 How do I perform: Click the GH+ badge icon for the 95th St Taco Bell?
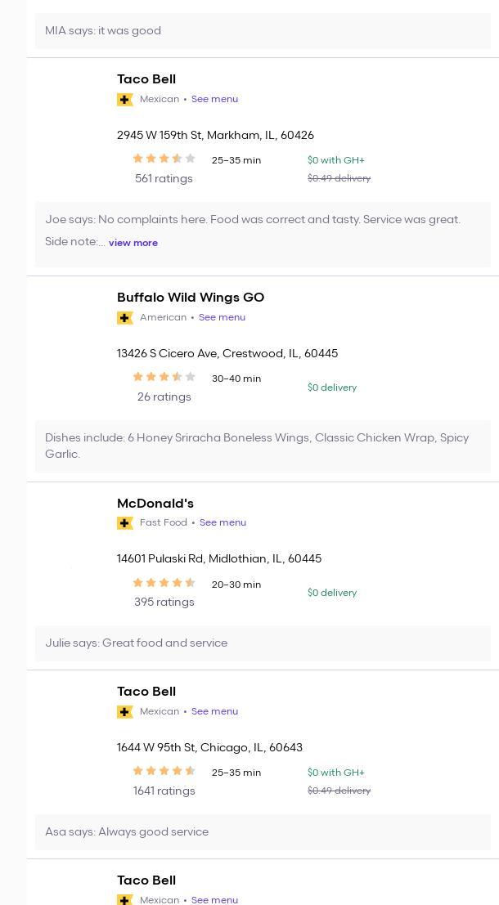pos(125,712)
